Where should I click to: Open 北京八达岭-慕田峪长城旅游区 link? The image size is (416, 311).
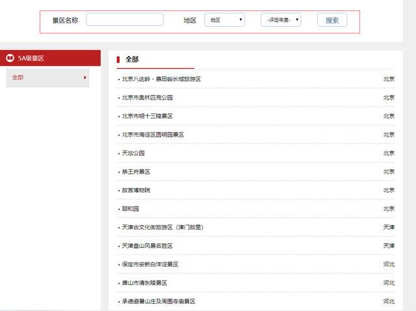[x=161, y=79]
